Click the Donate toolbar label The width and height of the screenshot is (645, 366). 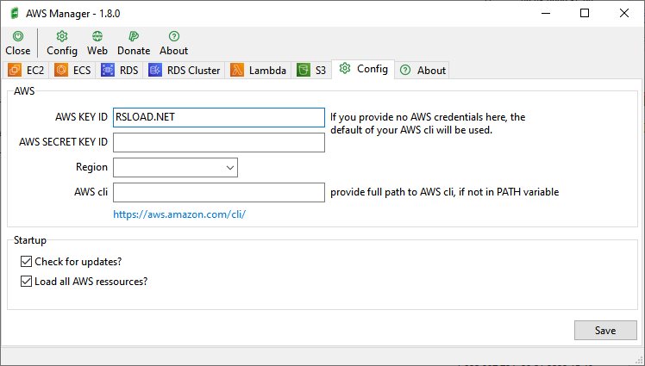click(134, 51)
